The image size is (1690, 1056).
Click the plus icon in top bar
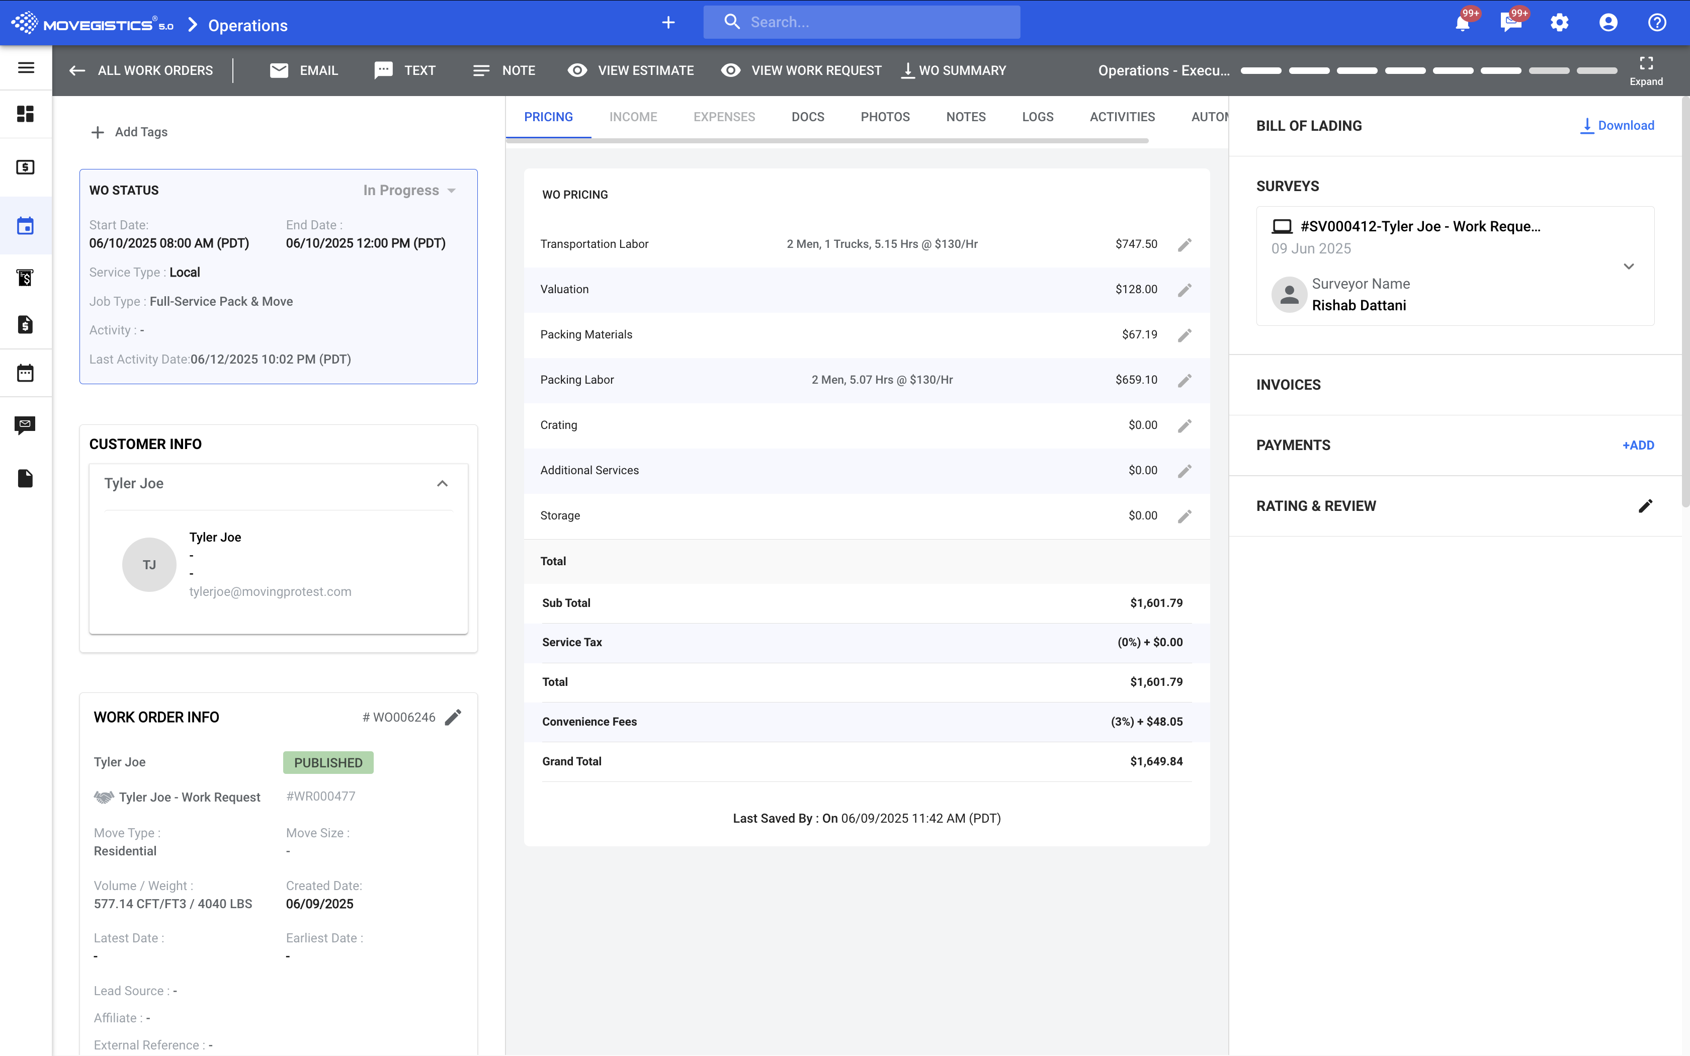668,23
